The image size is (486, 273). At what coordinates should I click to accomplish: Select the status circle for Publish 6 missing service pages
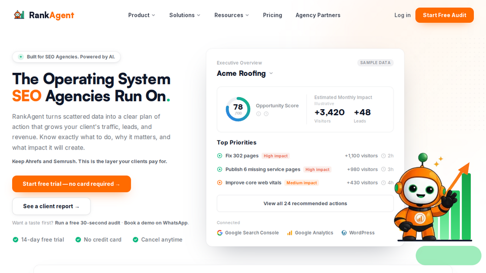[219, 169]
